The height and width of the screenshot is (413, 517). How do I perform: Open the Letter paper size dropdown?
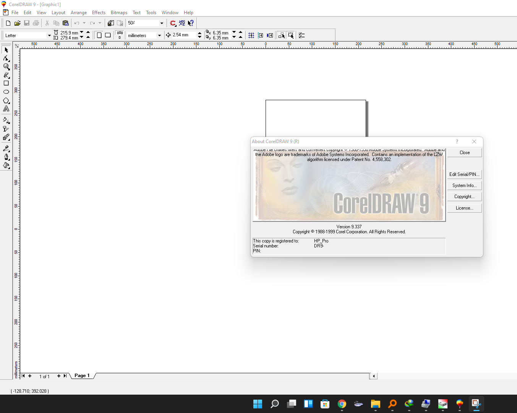pyautogui.click(x=49, y=36)
